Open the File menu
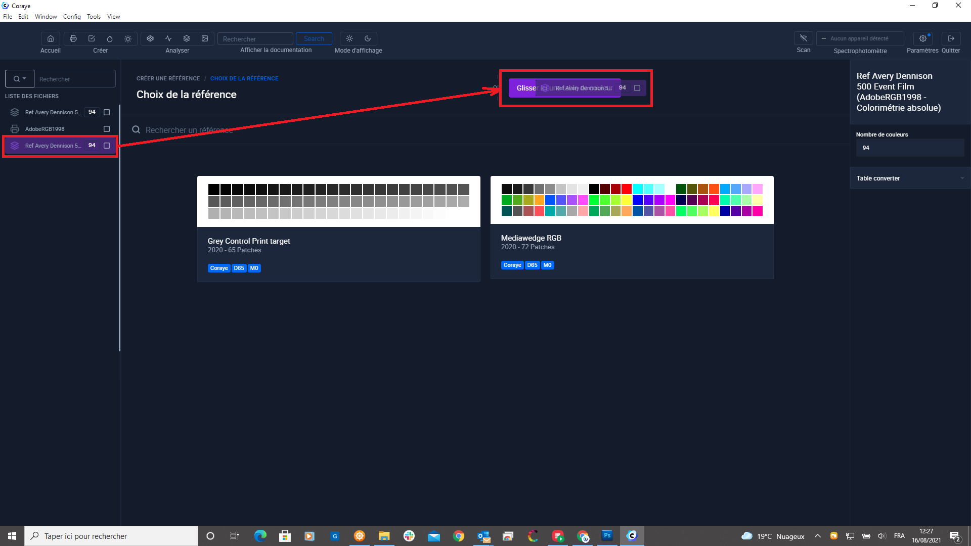 pos(8,17)
